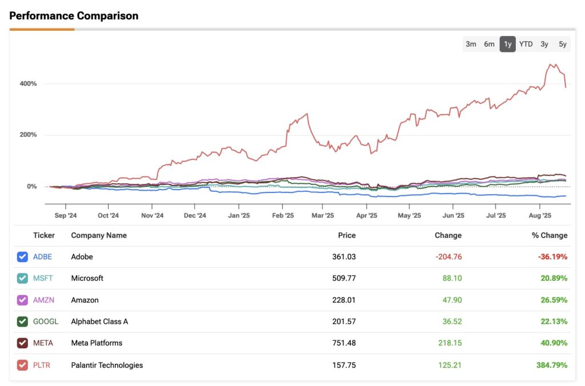Click Microsoft's price 509.77
Image resolution: width=585 pixels, height=386 pixels.
[x=344, y=278]
